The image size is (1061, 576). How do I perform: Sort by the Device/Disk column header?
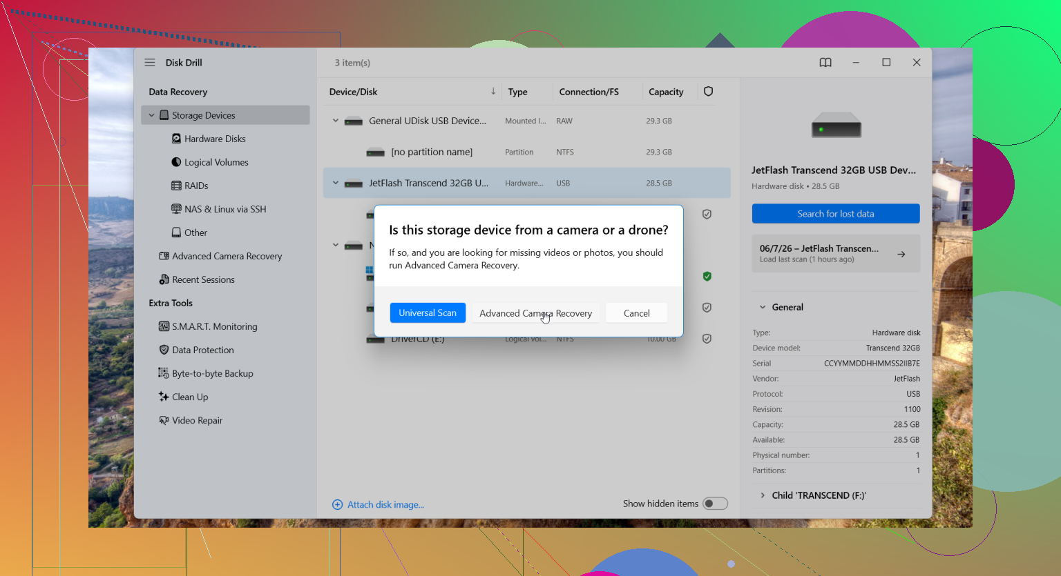[354, 92]
